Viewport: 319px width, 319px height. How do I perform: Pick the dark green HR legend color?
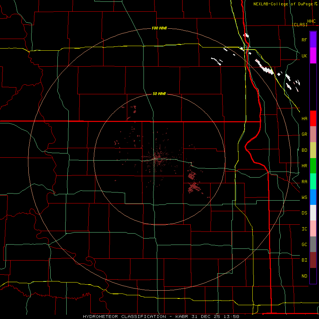pyautogui.click(x=313, y=166)
